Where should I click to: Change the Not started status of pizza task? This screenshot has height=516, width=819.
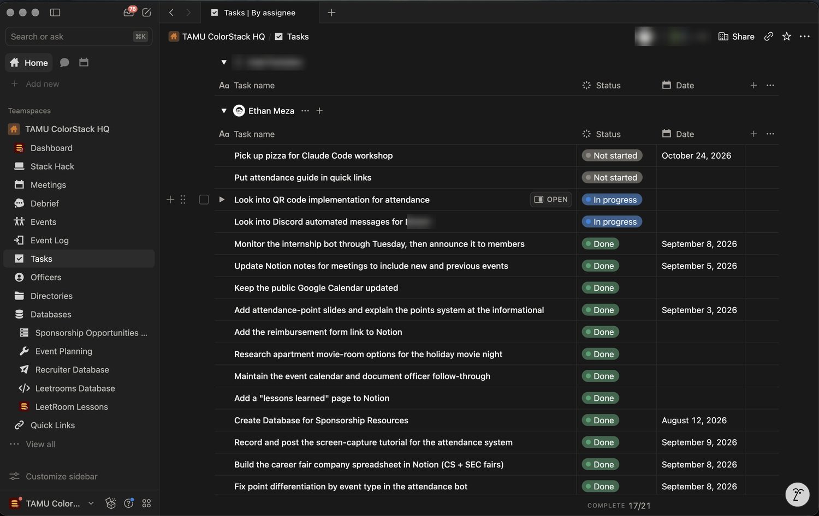612,155
